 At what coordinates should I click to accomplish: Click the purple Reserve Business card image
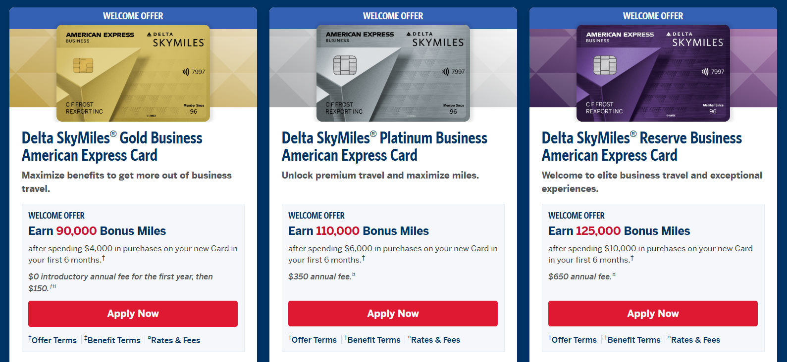[653, 73]
